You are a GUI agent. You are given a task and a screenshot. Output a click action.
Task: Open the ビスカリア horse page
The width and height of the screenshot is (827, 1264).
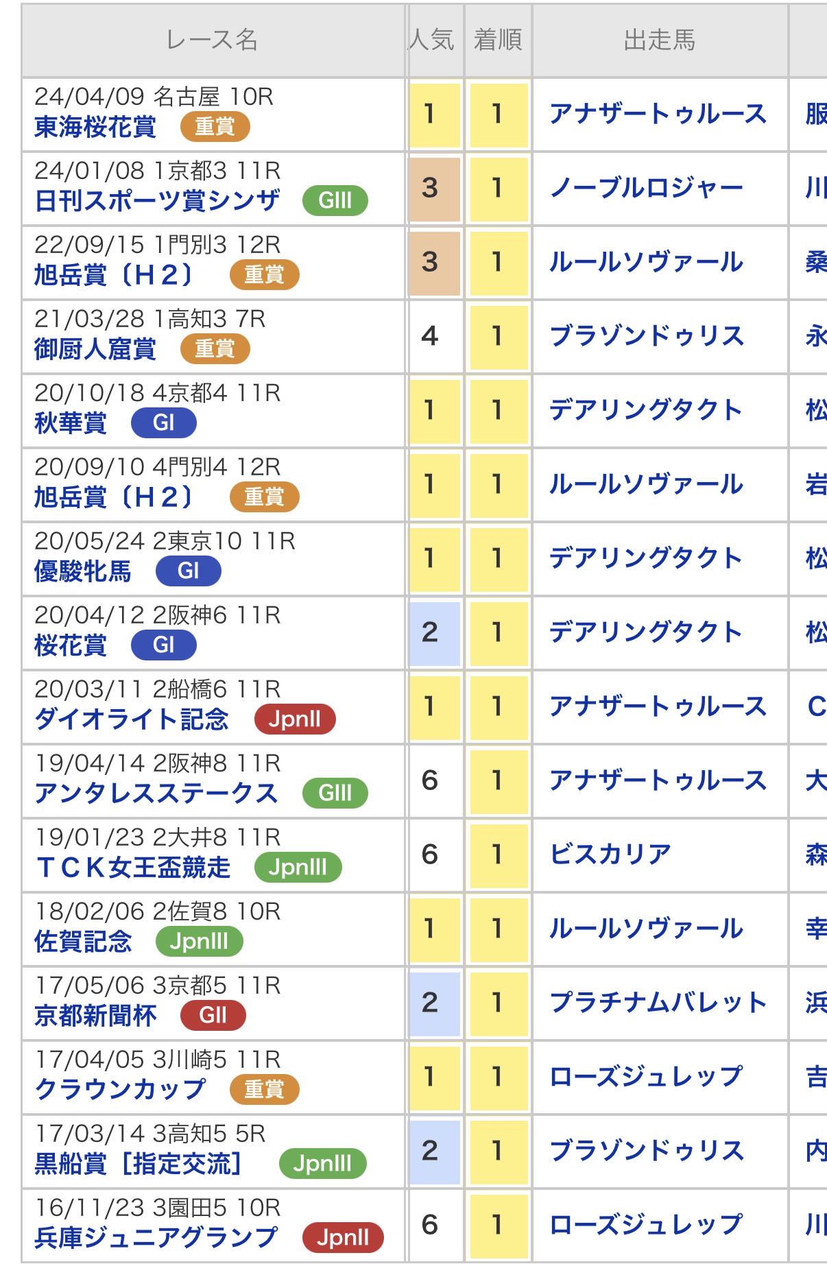pos(610,855)
